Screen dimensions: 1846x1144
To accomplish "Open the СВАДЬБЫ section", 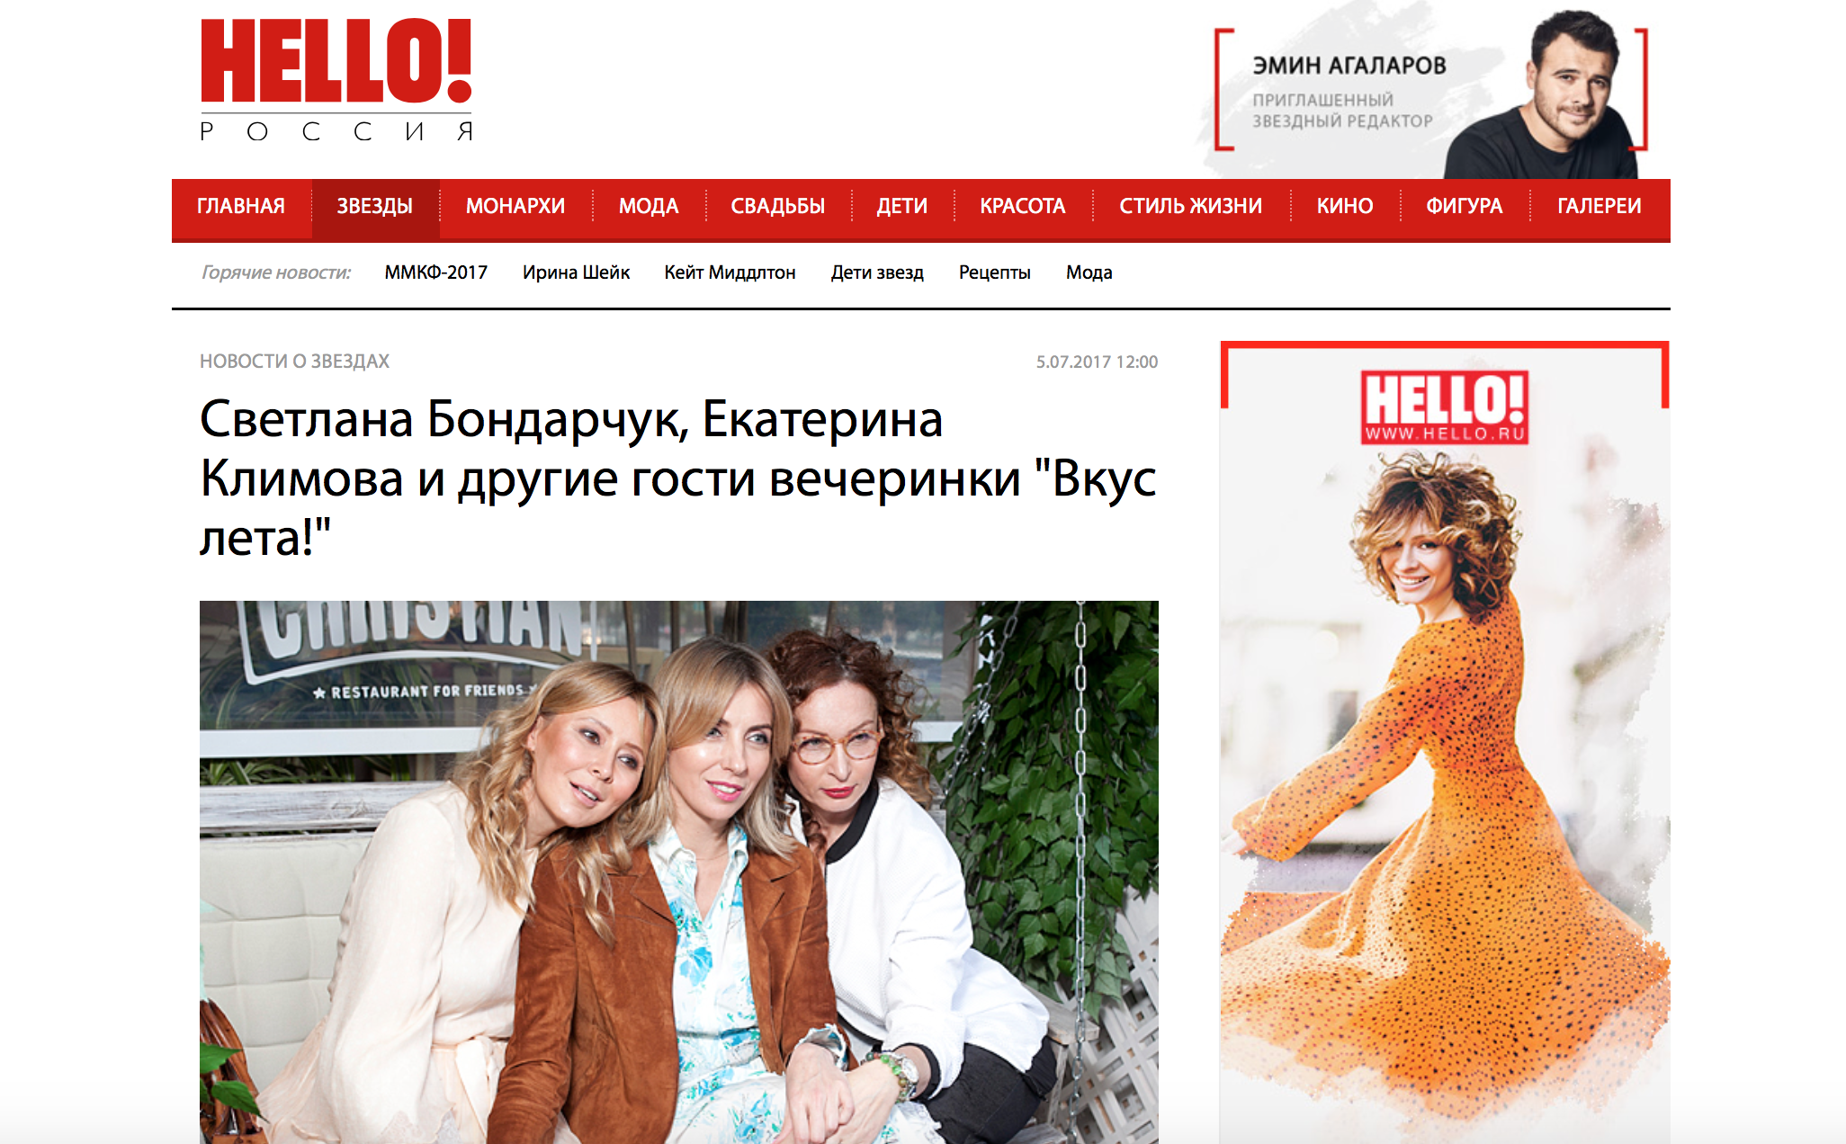I will pyautogui.click(x=778, y=206).
